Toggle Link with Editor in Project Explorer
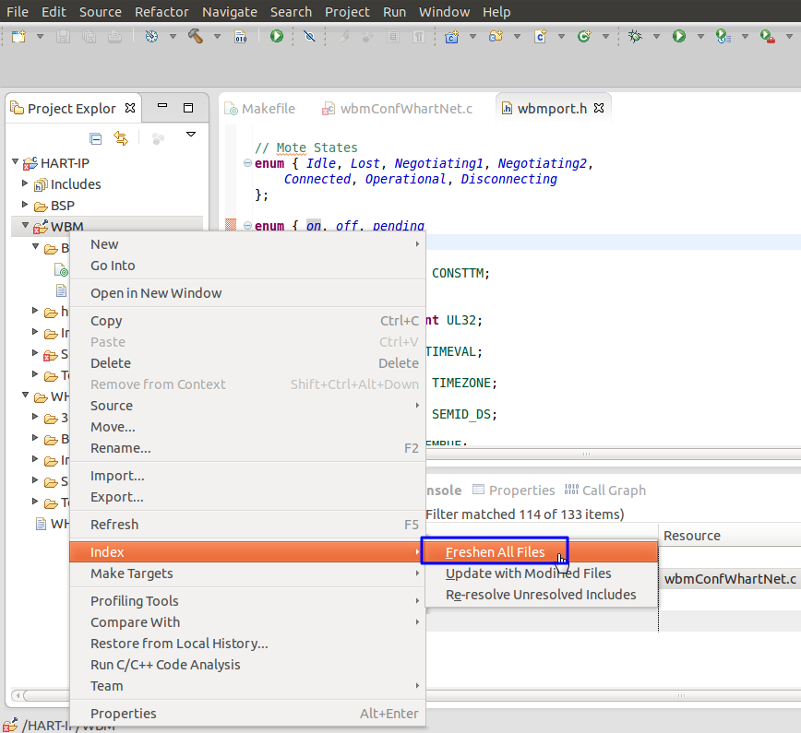The height and width of the screenshot is (733, 801). 120,138
